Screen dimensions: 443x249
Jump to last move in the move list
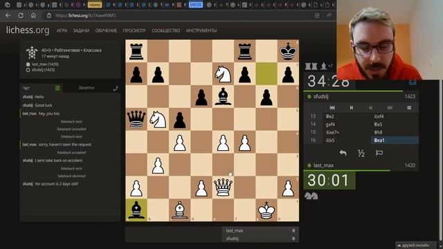390,108
